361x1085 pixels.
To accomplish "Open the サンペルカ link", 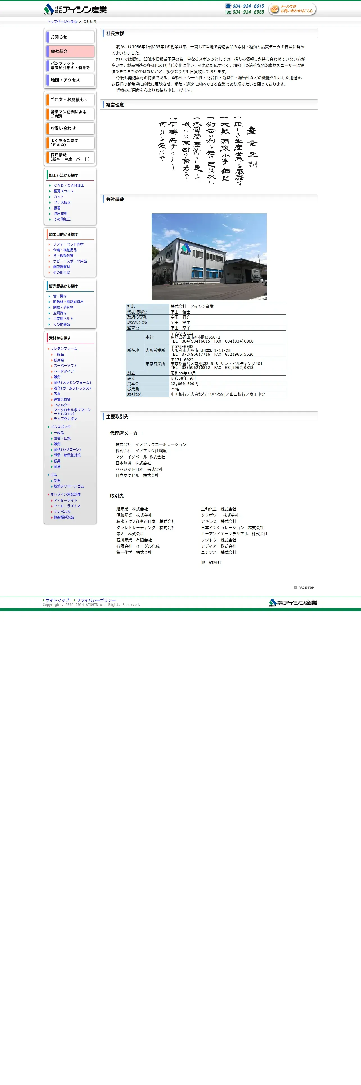I will click(62, 512).
